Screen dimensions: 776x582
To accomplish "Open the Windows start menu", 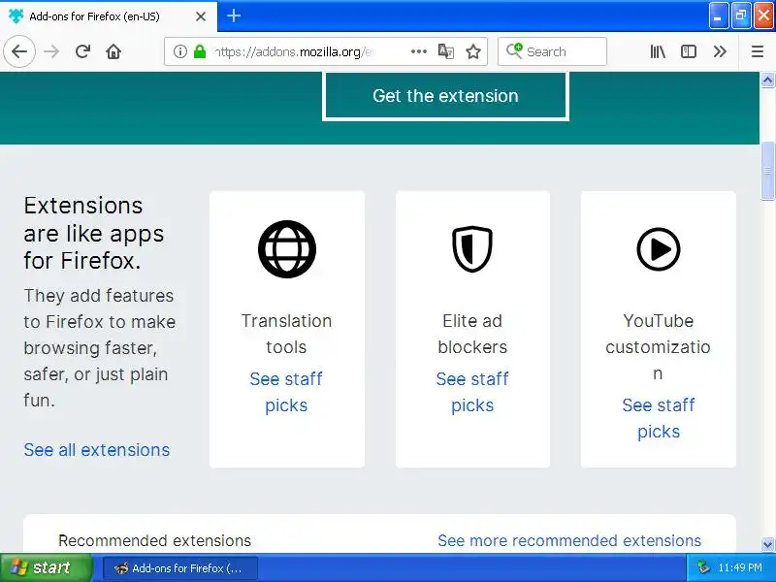I will (x=46, y=567).
